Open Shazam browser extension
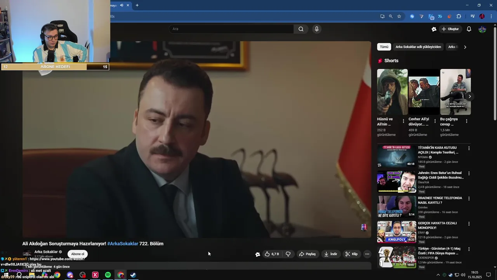 tap(412, 16)
